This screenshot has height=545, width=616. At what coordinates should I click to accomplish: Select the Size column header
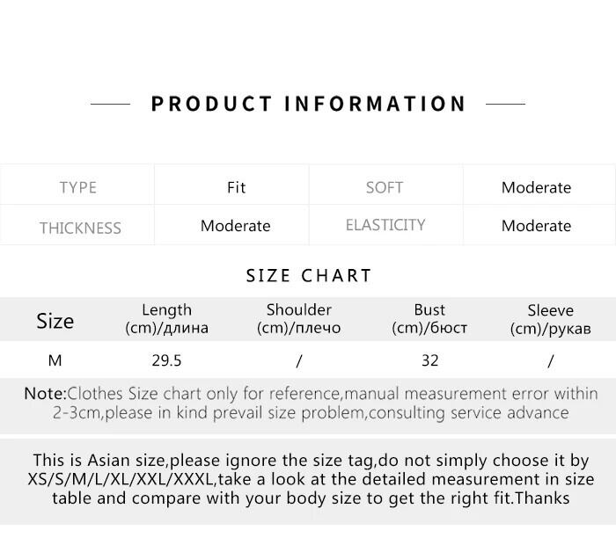(55, 321)
